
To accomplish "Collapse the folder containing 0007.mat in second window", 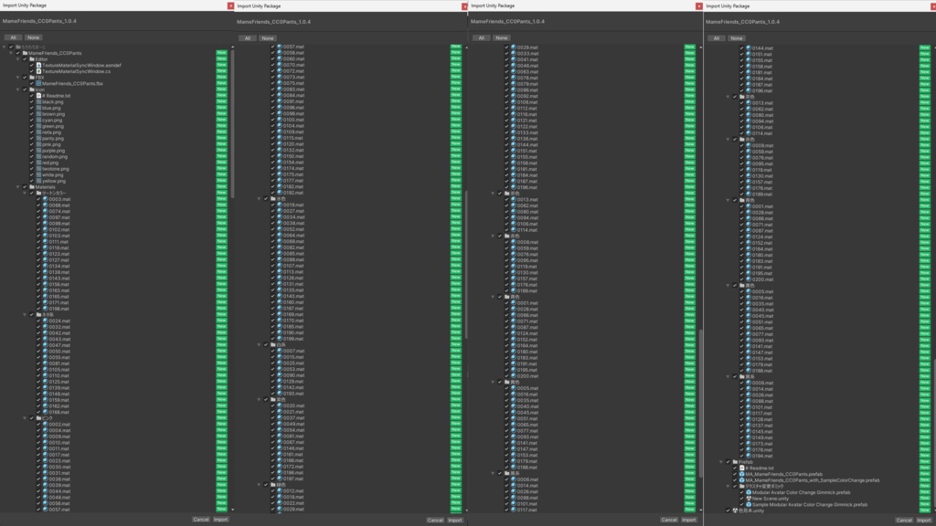I will [259, 344].
